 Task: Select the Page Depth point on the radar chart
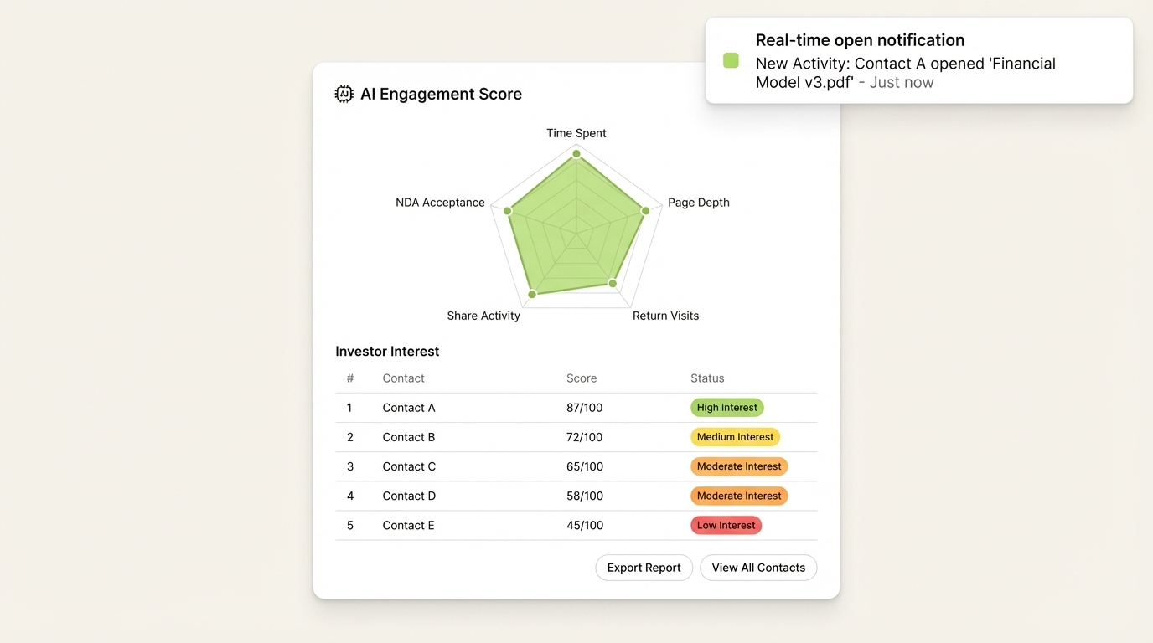646,211
